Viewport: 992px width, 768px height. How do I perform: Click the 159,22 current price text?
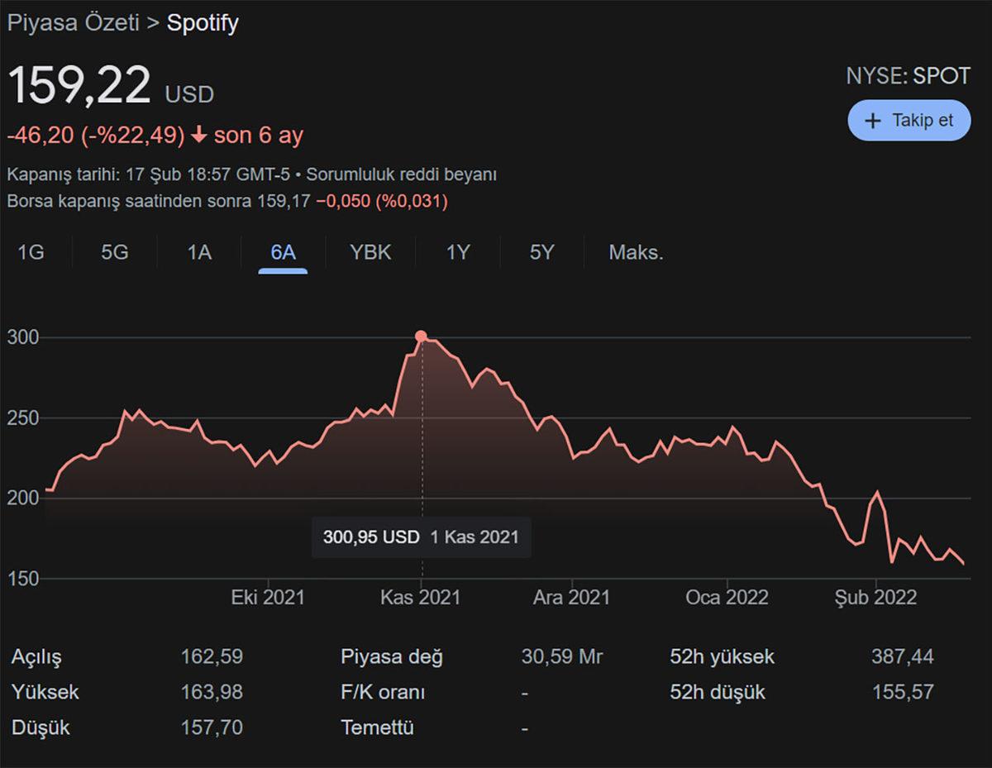(79, 85)
